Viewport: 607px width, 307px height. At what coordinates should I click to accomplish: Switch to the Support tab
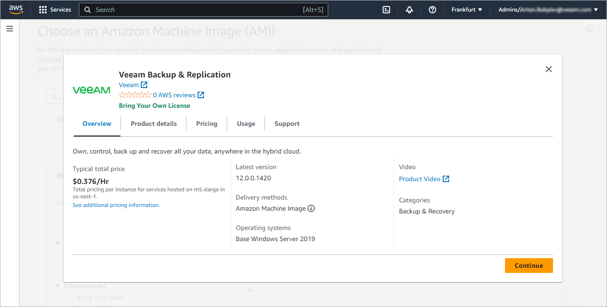pyautogui.click(x=287, y=124)
